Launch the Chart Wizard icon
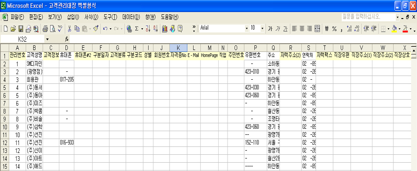 (164, 28)
